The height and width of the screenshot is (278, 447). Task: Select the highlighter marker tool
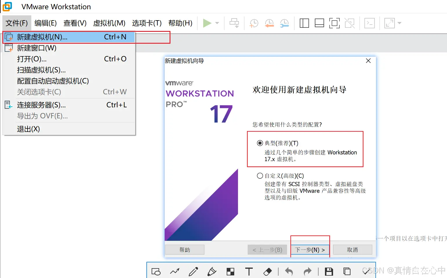tap(212, 272)
